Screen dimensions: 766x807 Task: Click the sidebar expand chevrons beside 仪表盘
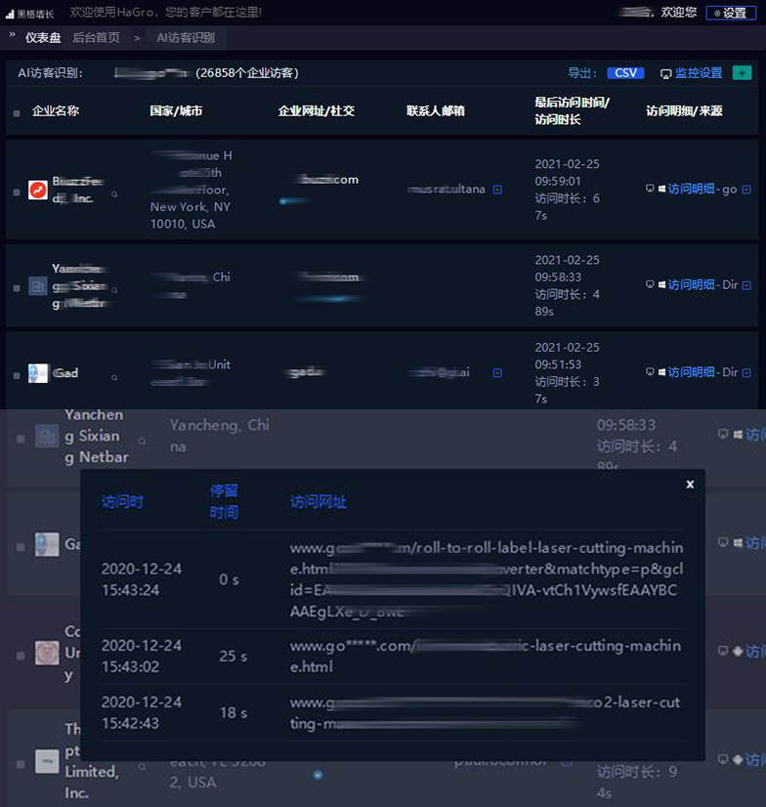pyautogui.click(x=13, y=35)
